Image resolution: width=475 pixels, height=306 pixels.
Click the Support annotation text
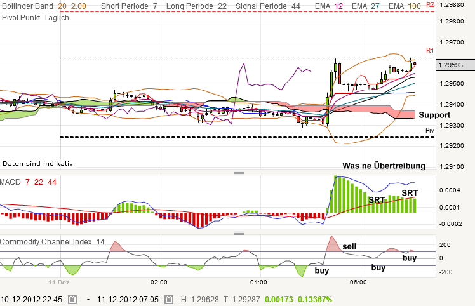pos(434,115)
